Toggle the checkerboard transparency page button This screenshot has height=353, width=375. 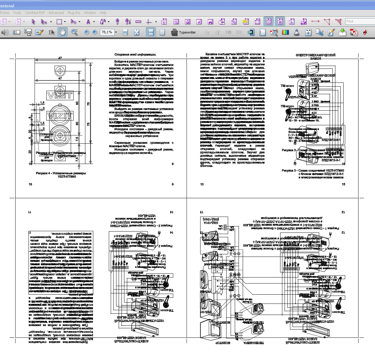tap(280, 22)
